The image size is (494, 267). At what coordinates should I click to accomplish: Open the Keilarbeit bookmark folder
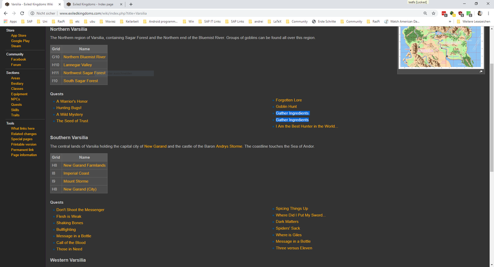tap(129, 22)
